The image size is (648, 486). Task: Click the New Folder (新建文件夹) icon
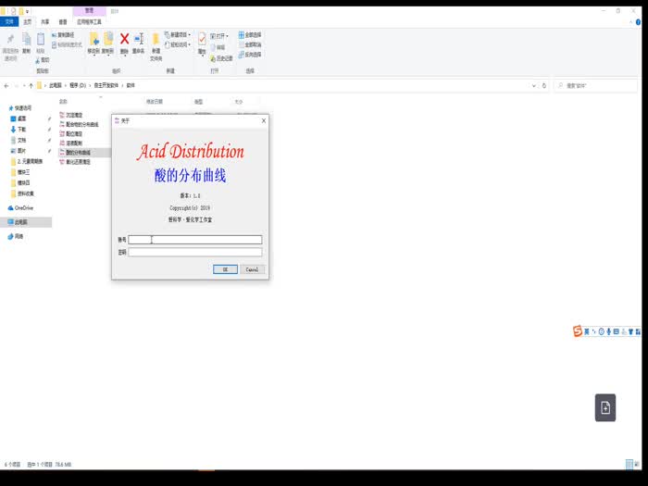tap(156, 42)
